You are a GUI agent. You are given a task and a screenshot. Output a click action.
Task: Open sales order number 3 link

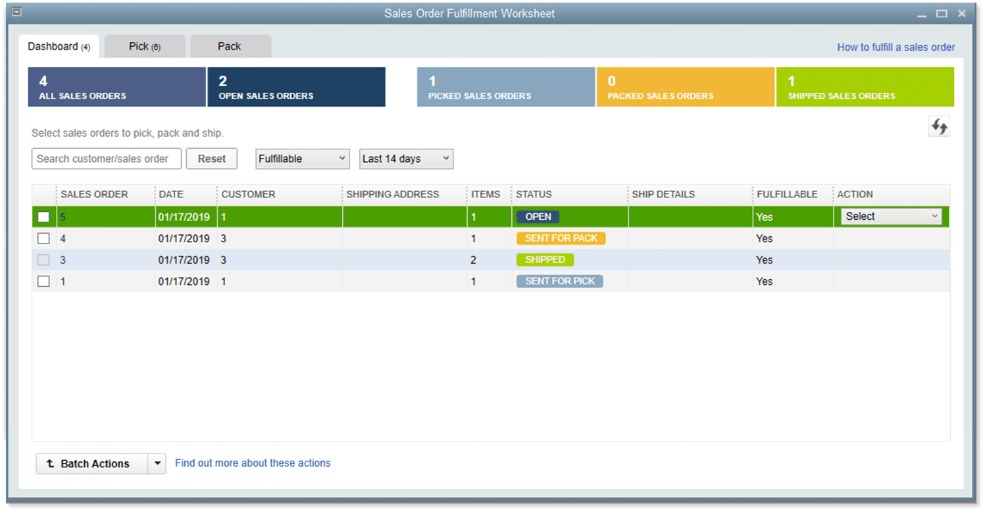coord(63,260)
